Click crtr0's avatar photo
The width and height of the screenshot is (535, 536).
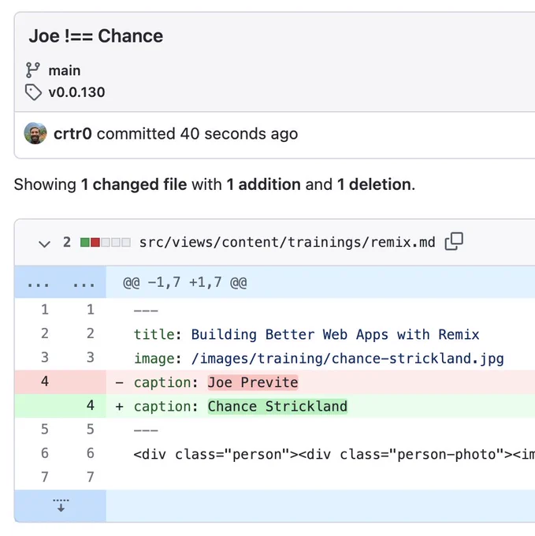(x=35, y=133)
